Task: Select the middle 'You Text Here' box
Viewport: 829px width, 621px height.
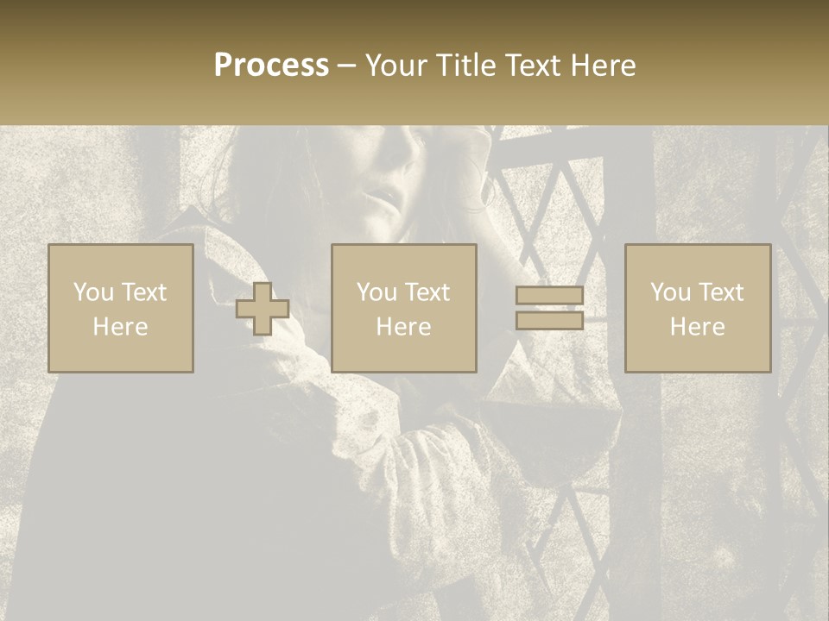Action: click(404, 308)
